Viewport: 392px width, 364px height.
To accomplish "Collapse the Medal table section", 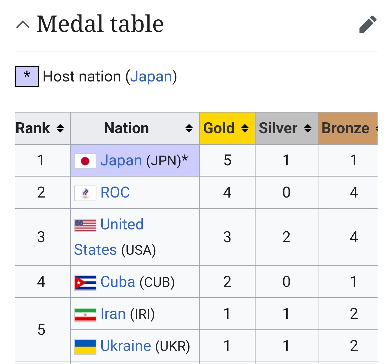I will 23,25.
